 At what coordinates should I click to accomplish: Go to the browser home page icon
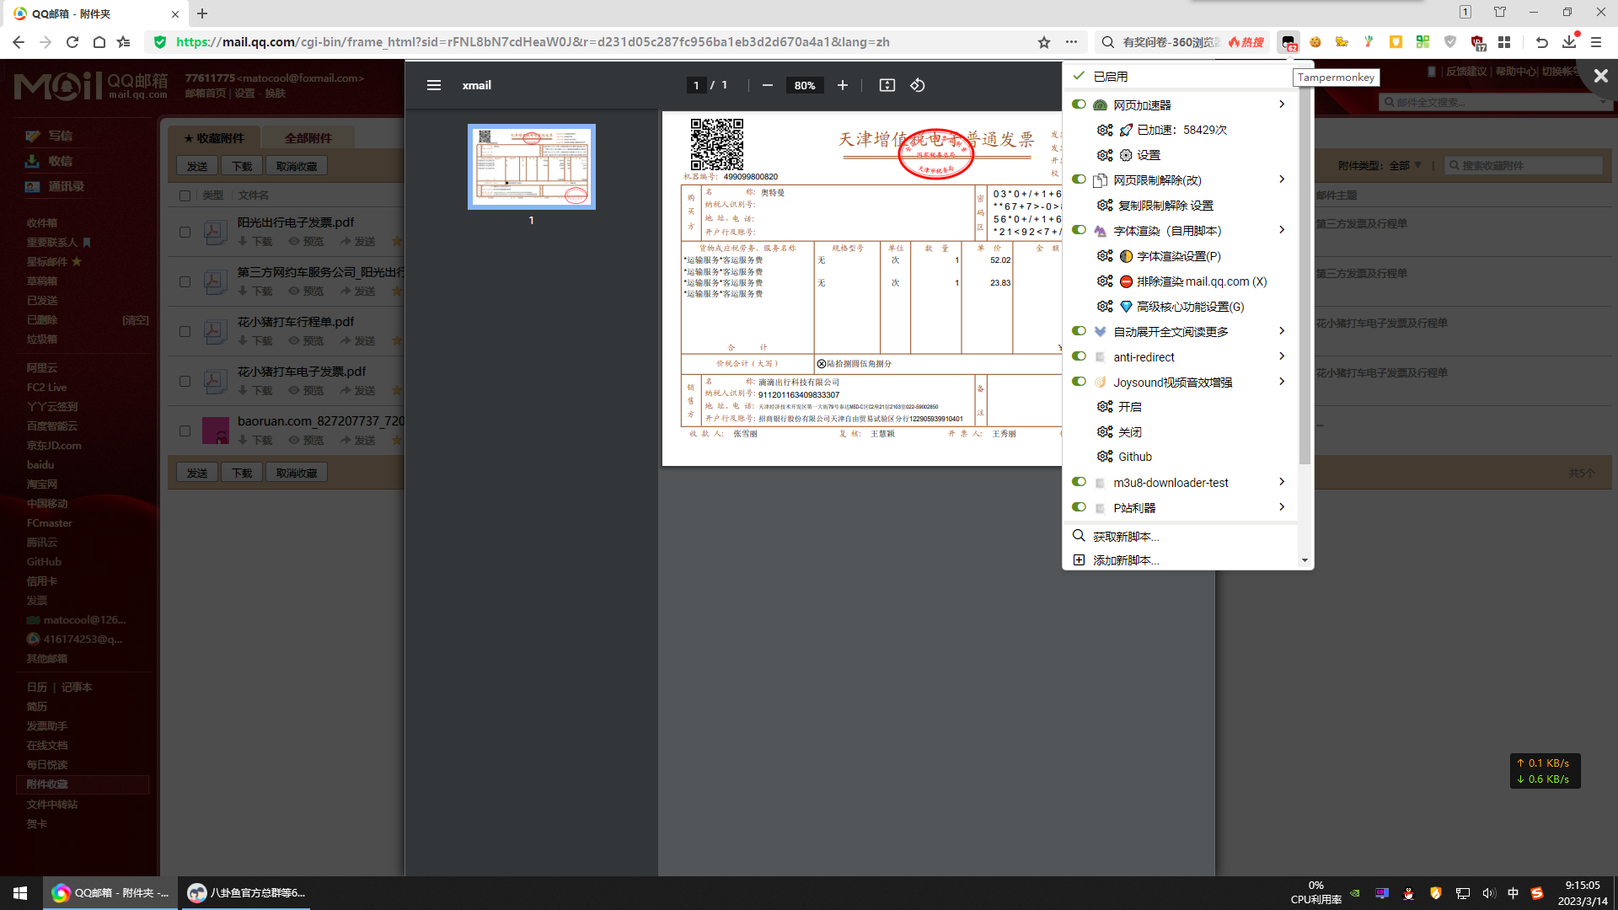tap(99, 42)
